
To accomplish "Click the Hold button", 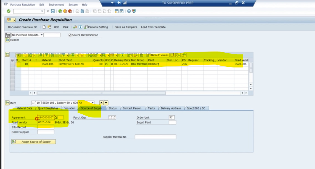I will [x=56, y=27].
